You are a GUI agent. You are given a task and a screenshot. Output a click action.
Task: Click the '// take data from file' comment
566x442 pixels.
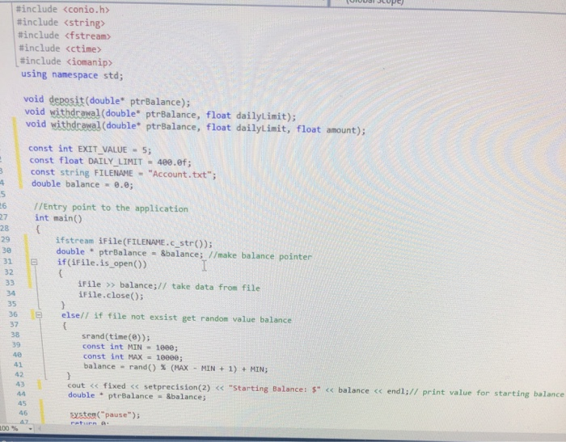[209, 287]
